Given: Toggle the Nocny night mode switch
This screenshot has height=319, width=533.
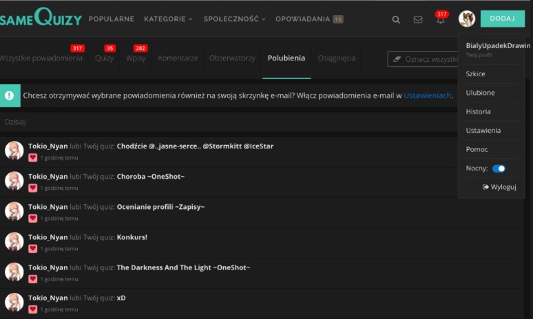Looking at the screenshot, I should coord(499,168).
